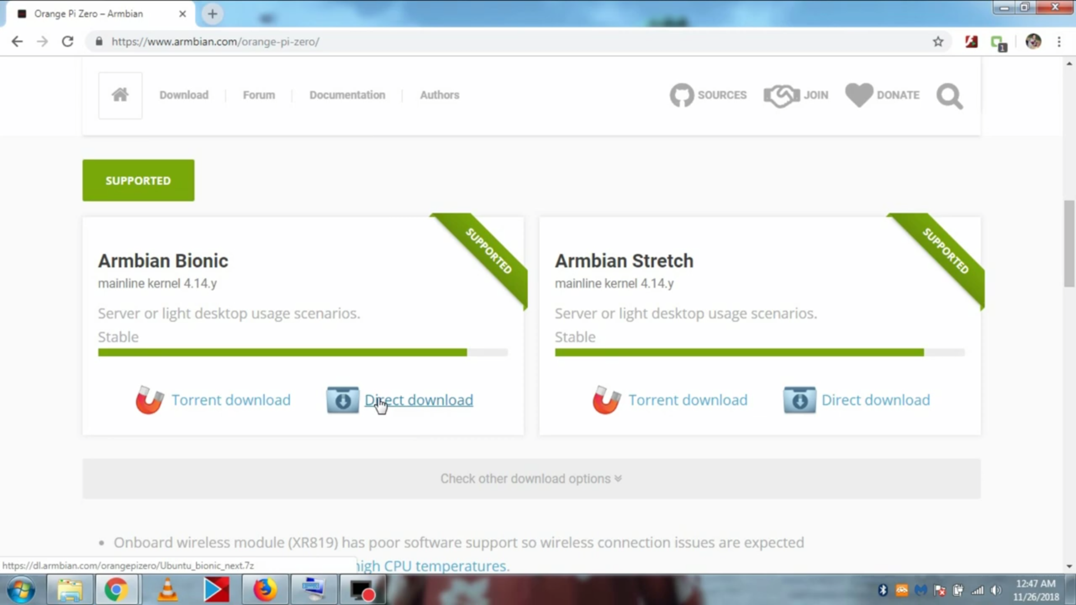
Task: Click the handshake Join icon
Action: 781,95
